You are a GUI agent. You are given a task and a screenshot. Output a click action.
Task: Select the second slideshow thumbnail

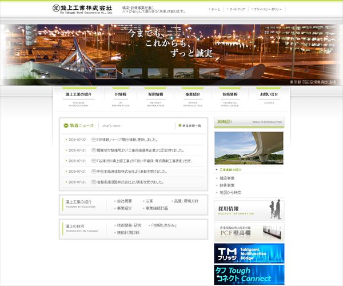coord(132,73)
